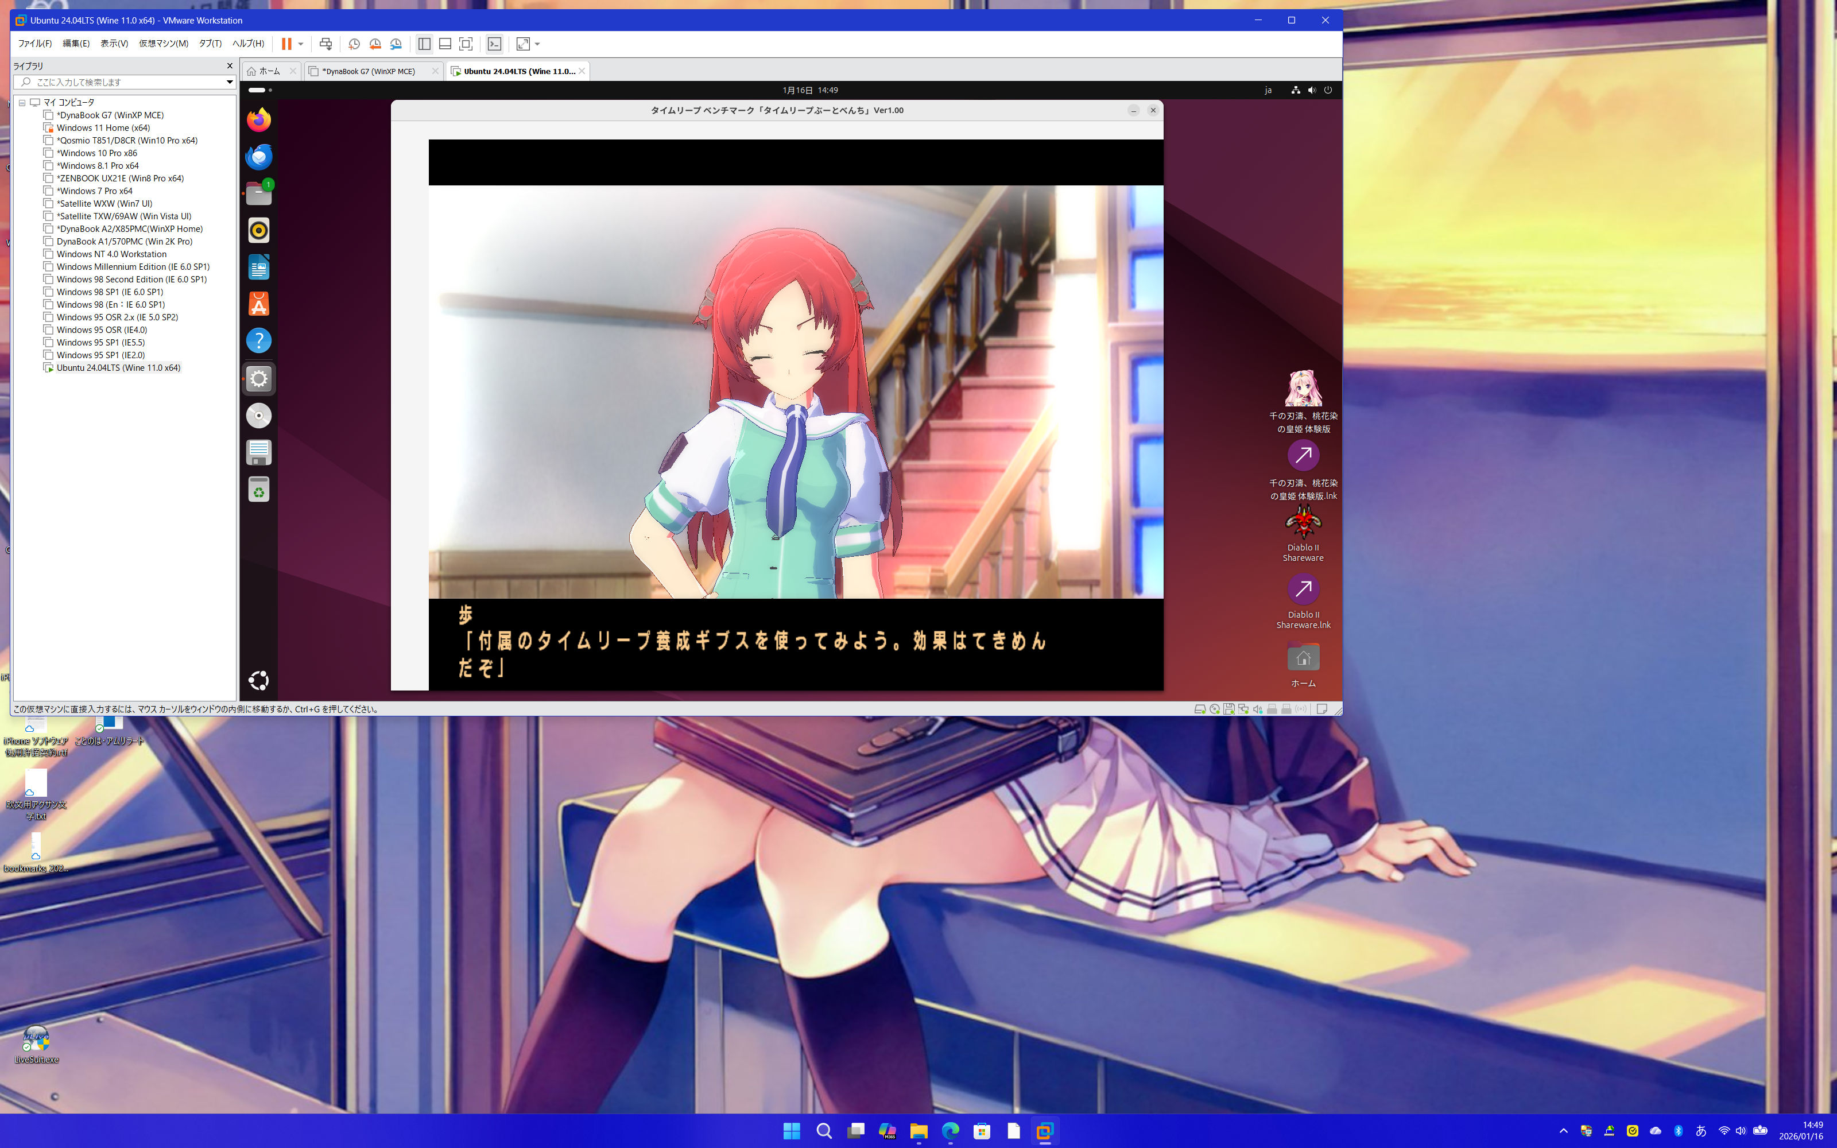
Task: Expand the library search filter dropdown
Action: pyautogui.click(x=229, y=82)
